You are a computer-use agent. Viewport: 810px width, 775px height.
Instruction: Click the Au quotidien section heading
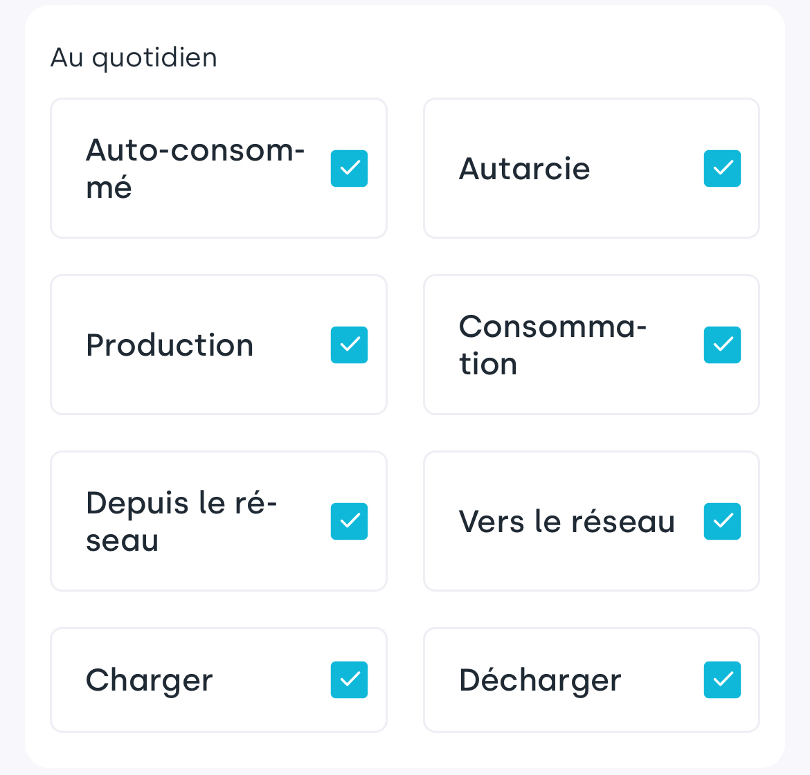pos(134,57)
